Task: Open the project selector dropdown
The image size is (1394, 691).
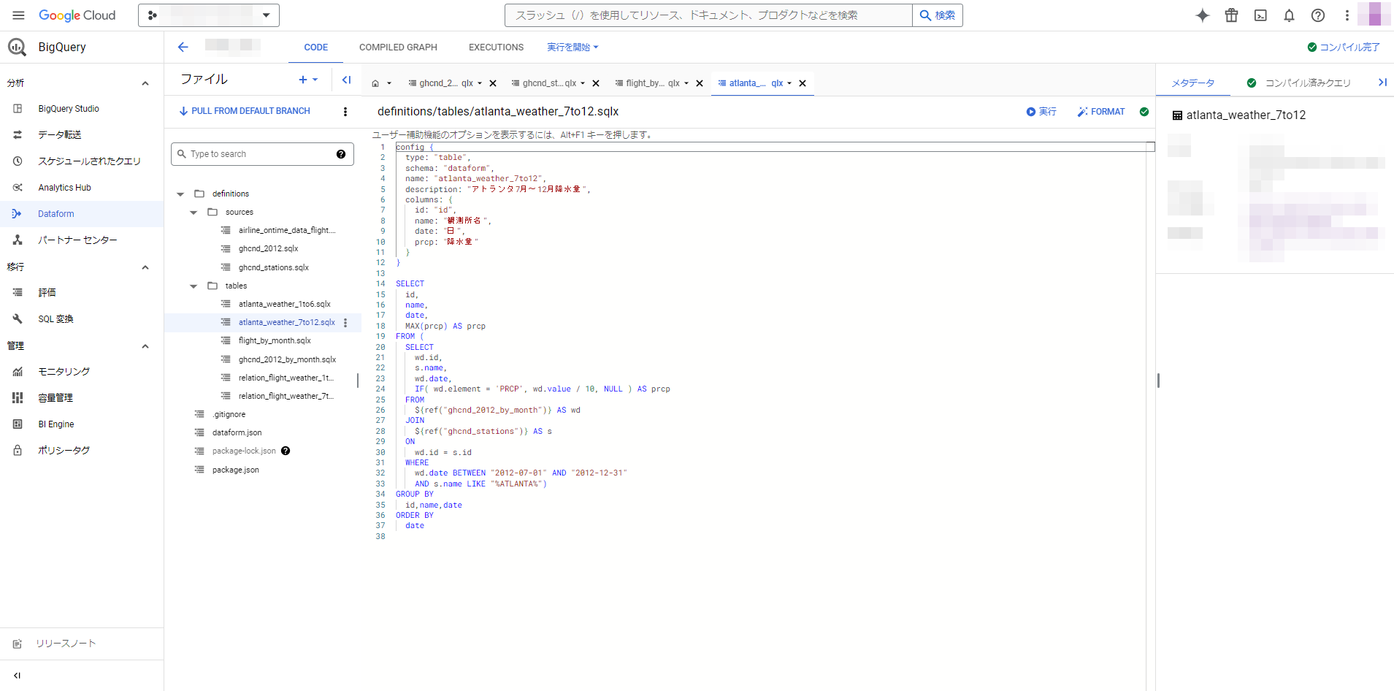Action: pos(209,15)
